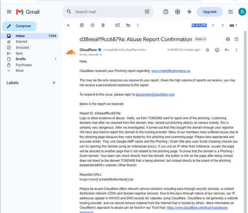
Task: Click the reported URL text line
Action: pyautogui.click(x=107, y=179)
